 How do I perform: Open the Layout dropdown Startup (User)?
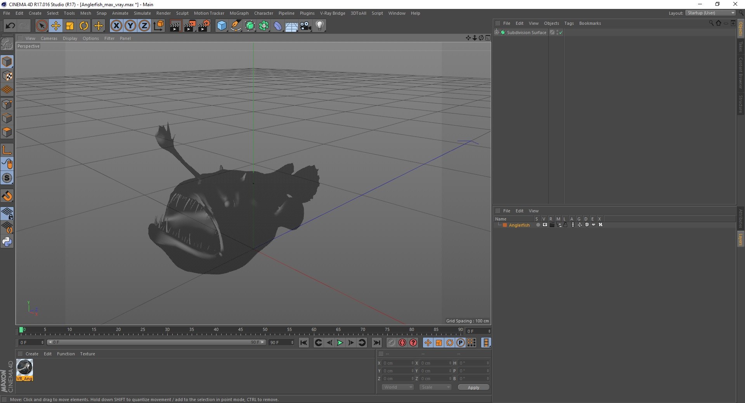click(x=711, y=13)
